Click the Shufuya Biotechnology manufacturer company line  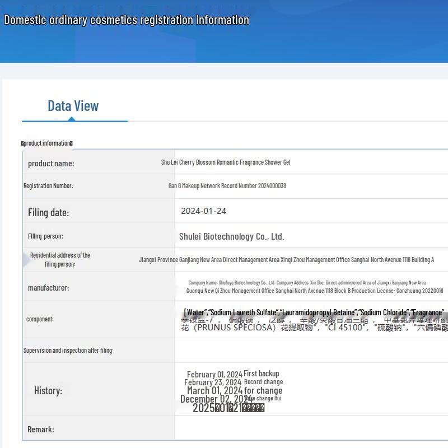click(307, 283)
